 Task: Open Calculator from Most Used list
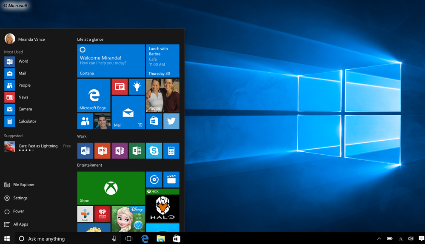pyautogui.click(x=20, y=121)
